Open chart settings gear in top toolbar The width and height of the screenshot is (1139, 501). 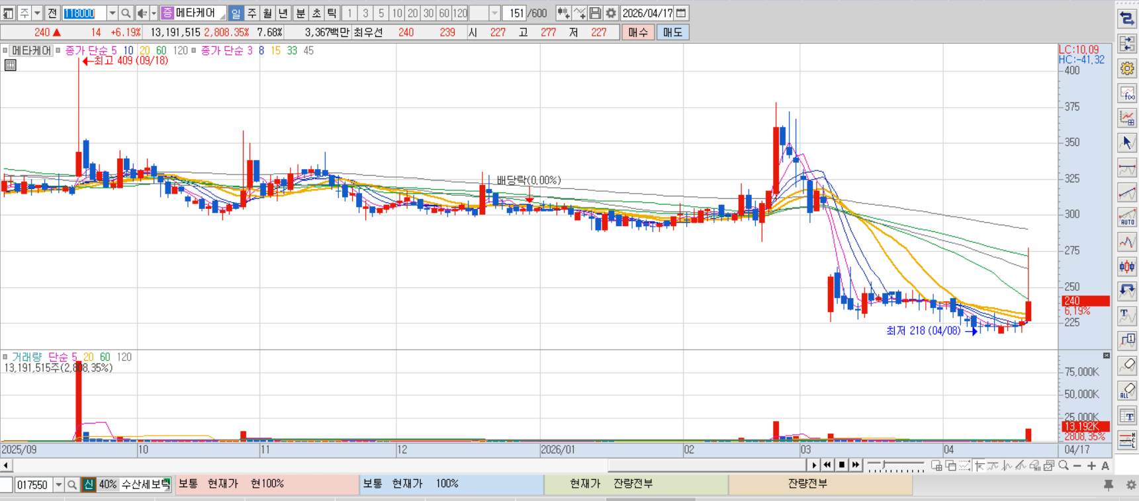[611, 13]
